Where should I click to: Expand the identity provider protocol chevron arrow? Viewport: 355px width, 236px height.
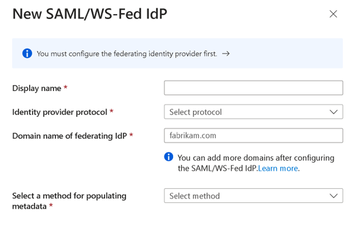pyautogui.click(x=333, y=112)
